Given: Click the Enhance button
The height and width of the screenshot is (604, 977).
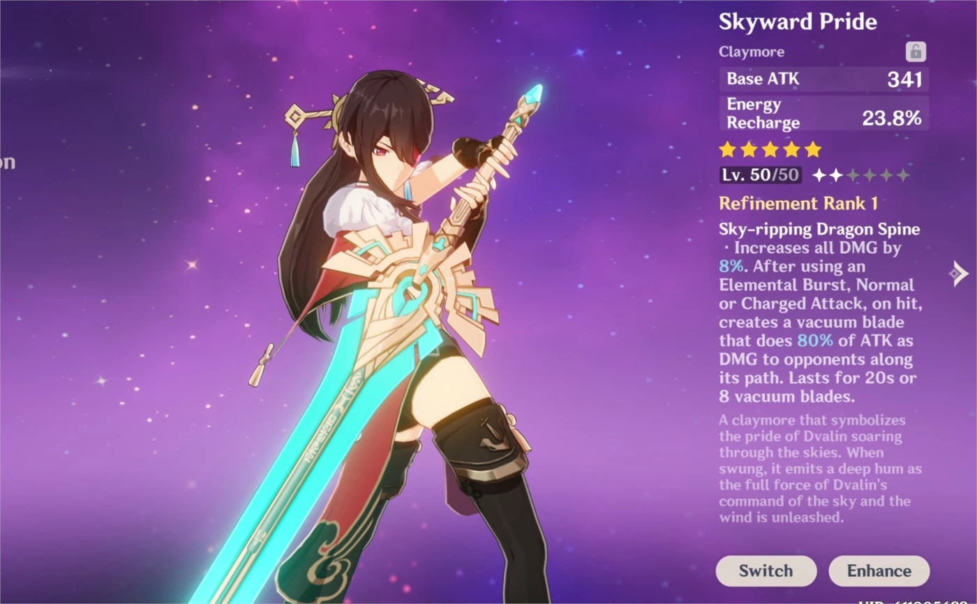Looking at the screenshot, I should [x=879, y=571].
